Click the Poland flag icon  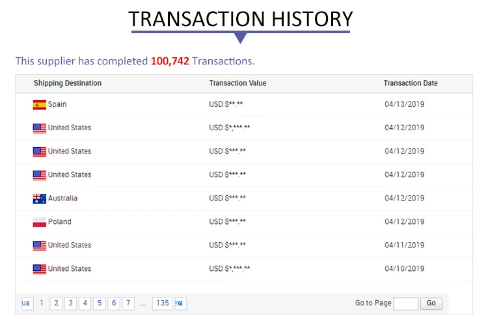[x=40, y=222]
